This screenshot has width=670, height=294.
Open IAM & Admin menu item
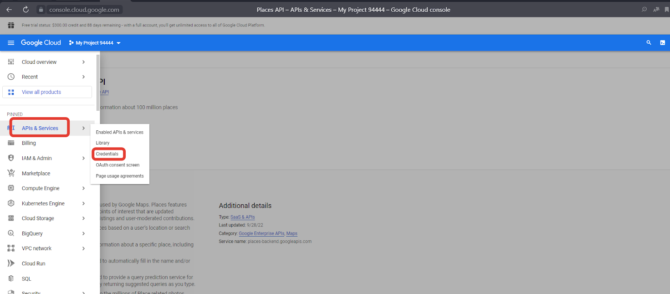pos(37,158)
